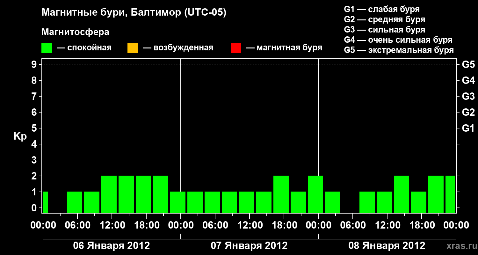Click the Kp 2 bar after 12:00 on 08 Января
This screenshot has height=255, width=478.
[402, 194]
